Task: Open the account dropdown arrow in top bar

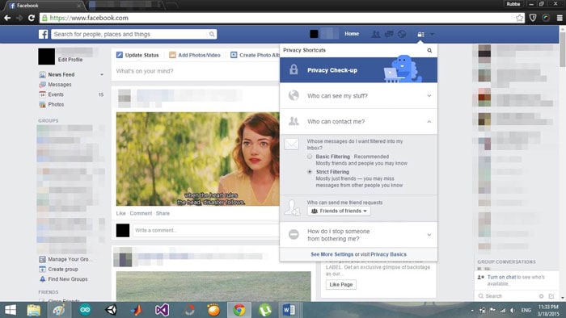Action: 432,34
